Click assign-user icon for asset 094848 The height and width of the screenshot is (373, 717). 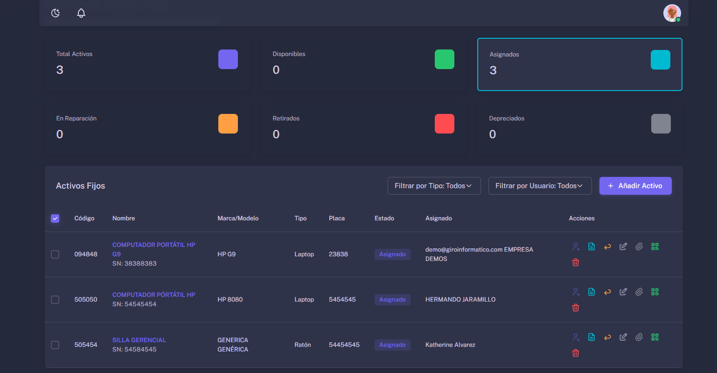pos(576,246)
